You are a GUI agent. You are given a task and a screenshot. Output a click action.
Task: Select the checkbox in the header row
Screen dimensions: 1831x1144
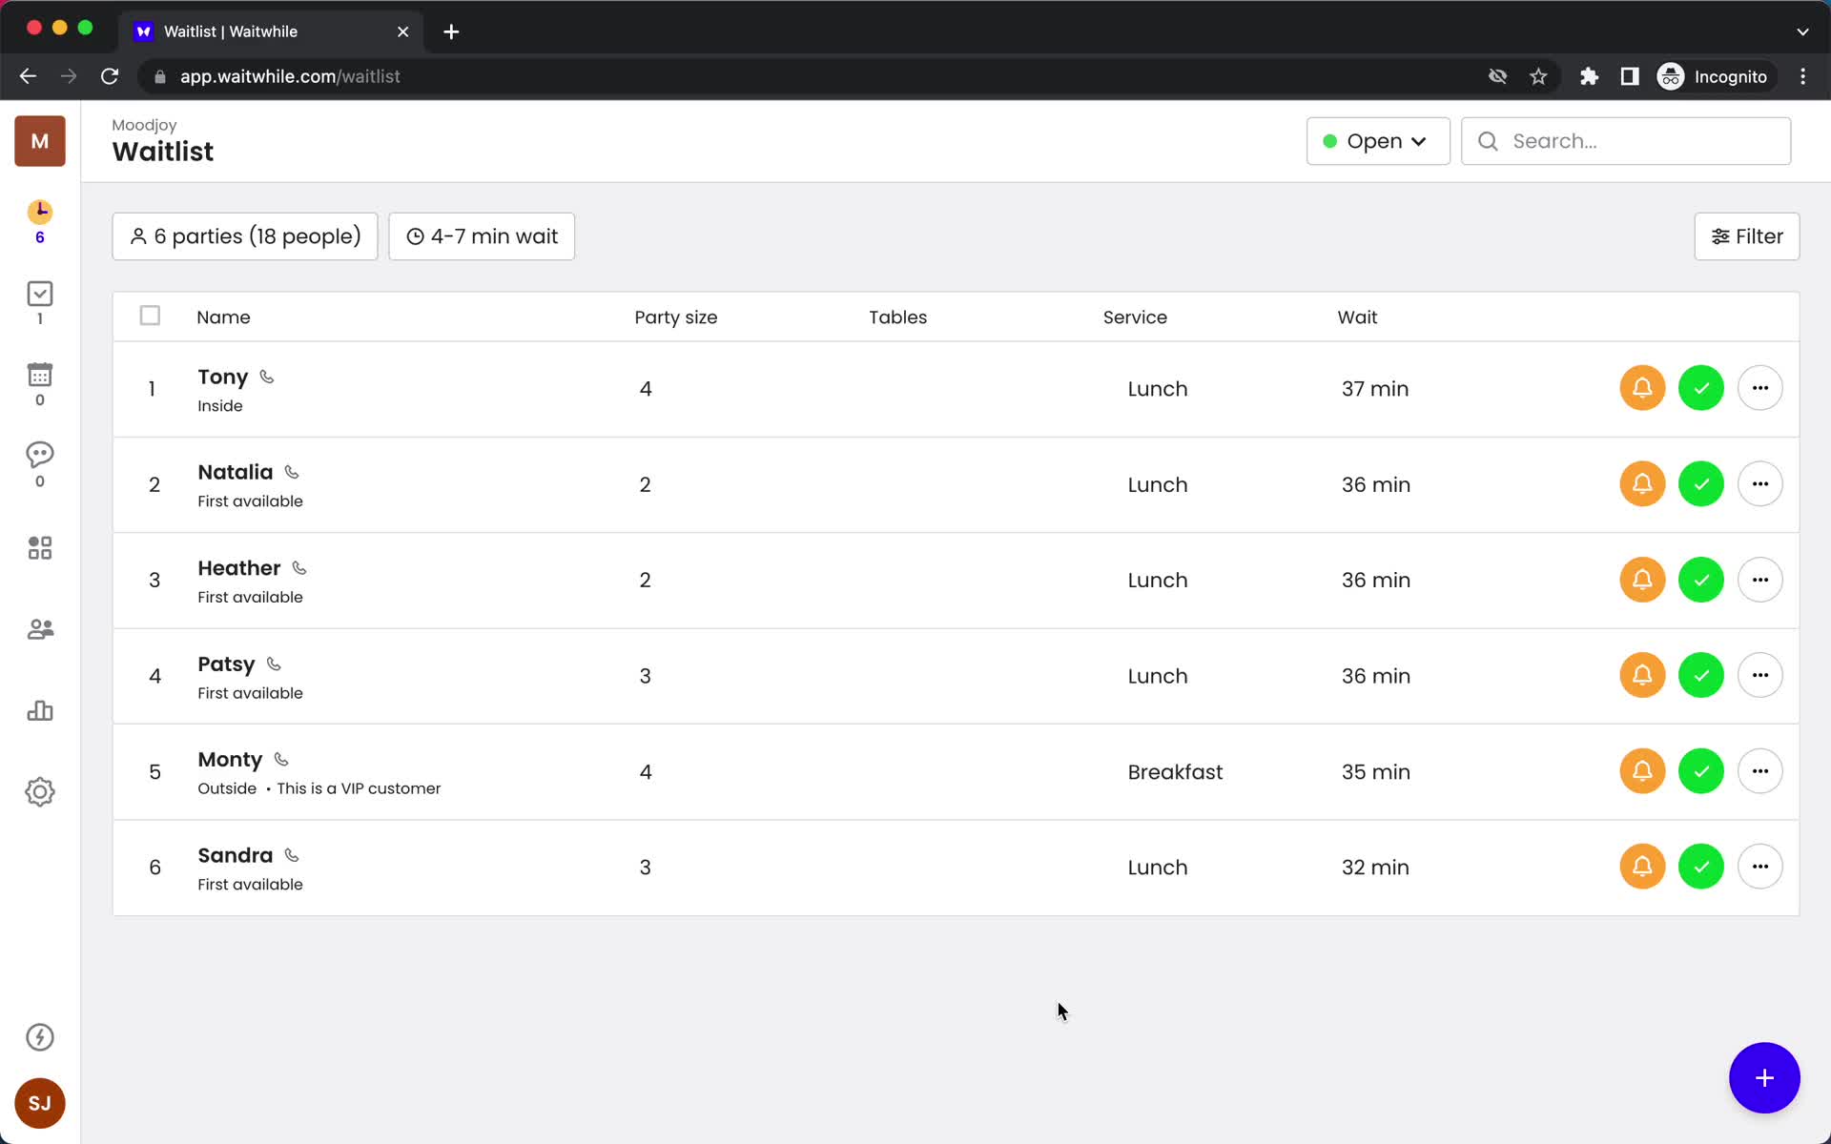coord(149,317)
